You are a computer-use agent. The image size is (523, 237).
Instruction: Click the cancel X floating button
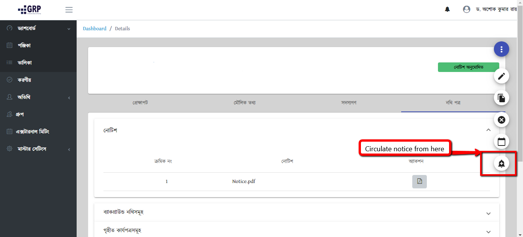pos(501,120)
